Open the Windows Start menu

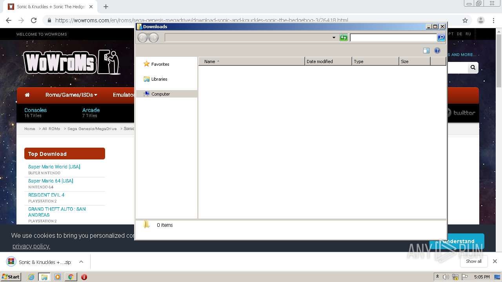[x=11, y=277]
